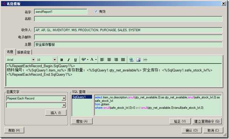This screenshot has height=139, width=229.
Task: Open the font size dropdown
Action: (54, 60)
